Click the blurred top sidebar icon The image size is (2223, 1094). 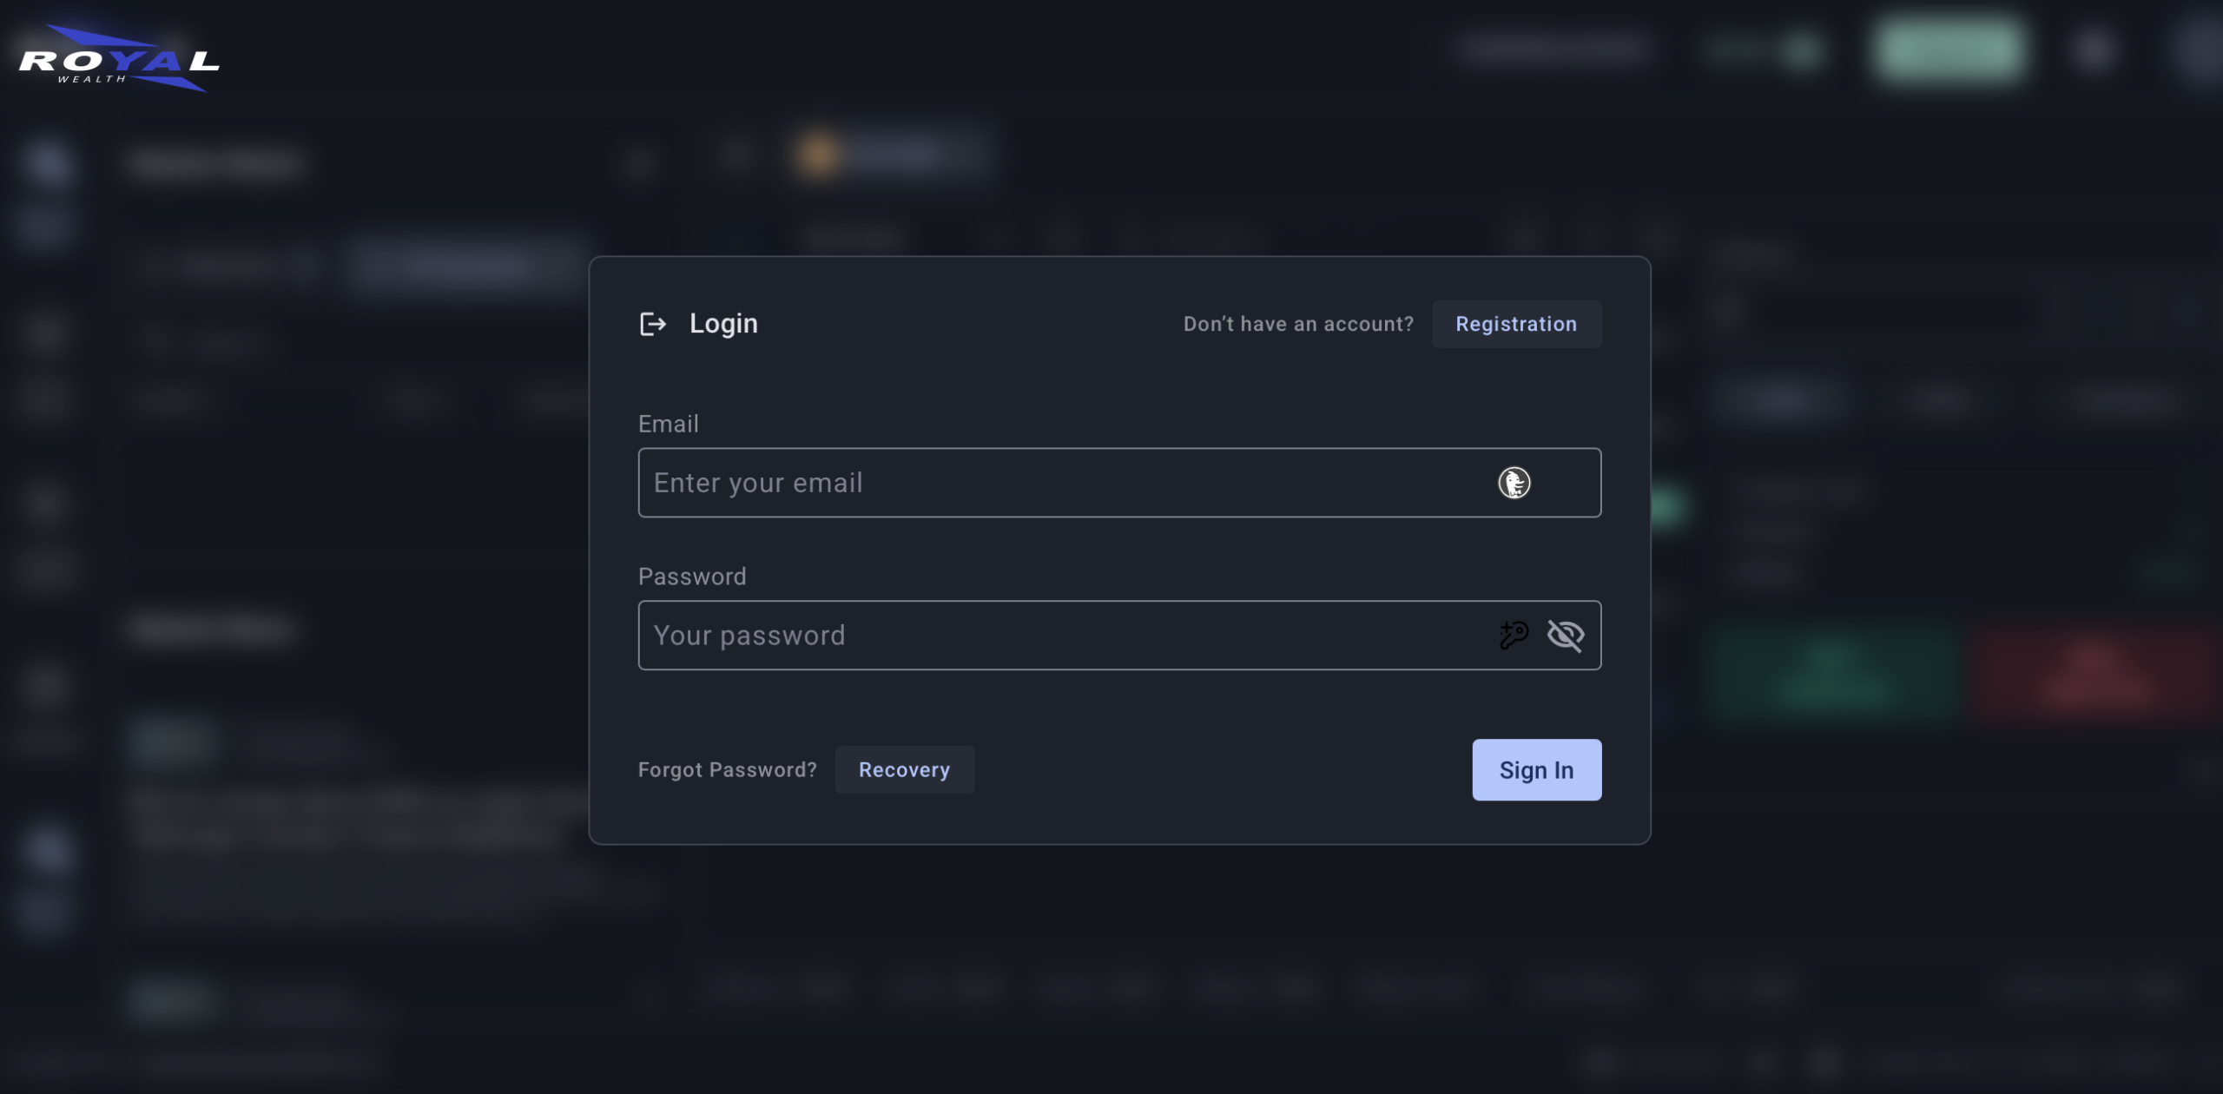point(47,162)
